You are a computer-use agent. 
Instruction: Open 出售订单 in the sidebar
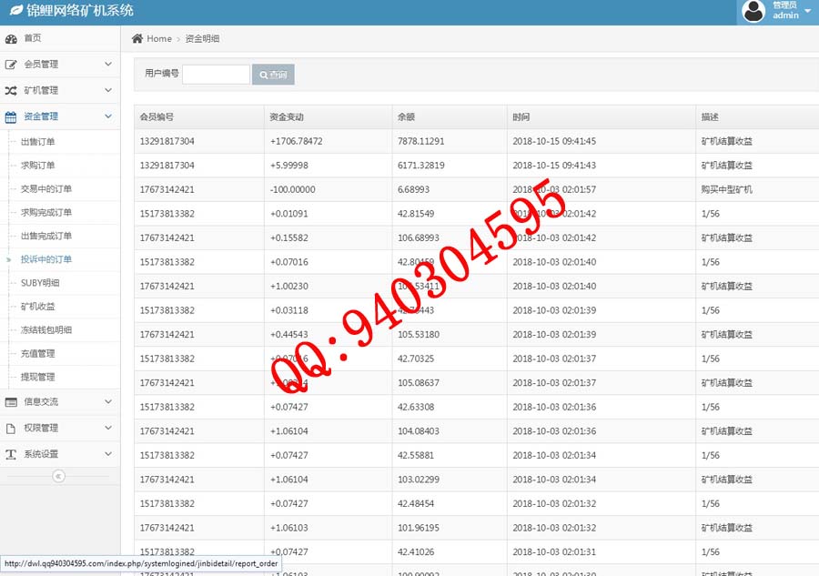click(38, 142)
